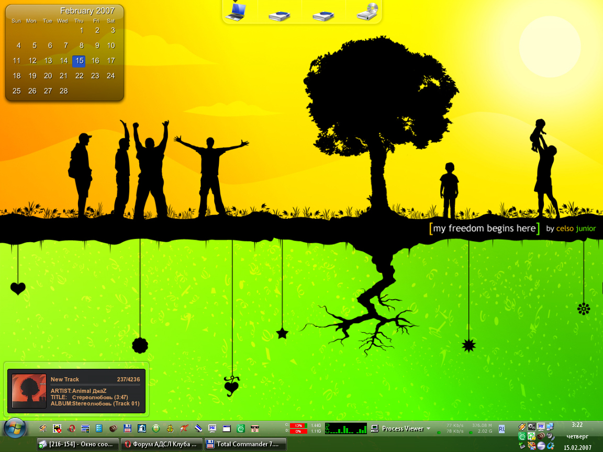Click the 376.08 M traffic reading
Screen dimensions: 603x452
pos(482,425)
